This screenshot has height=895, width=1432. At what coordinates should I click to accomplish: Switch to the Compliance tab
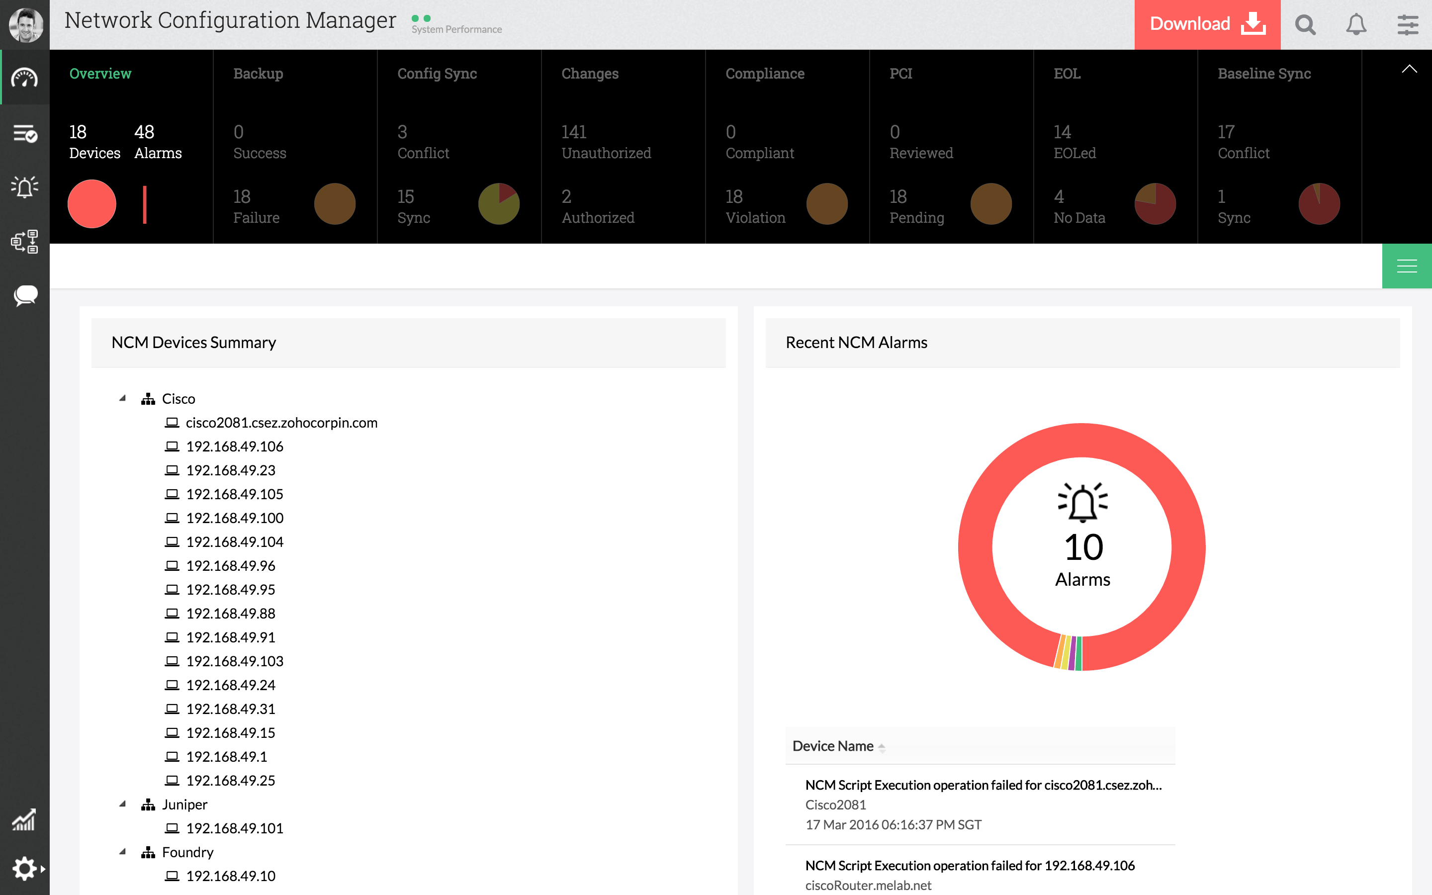pyautogui.click(x=765, y=74)
